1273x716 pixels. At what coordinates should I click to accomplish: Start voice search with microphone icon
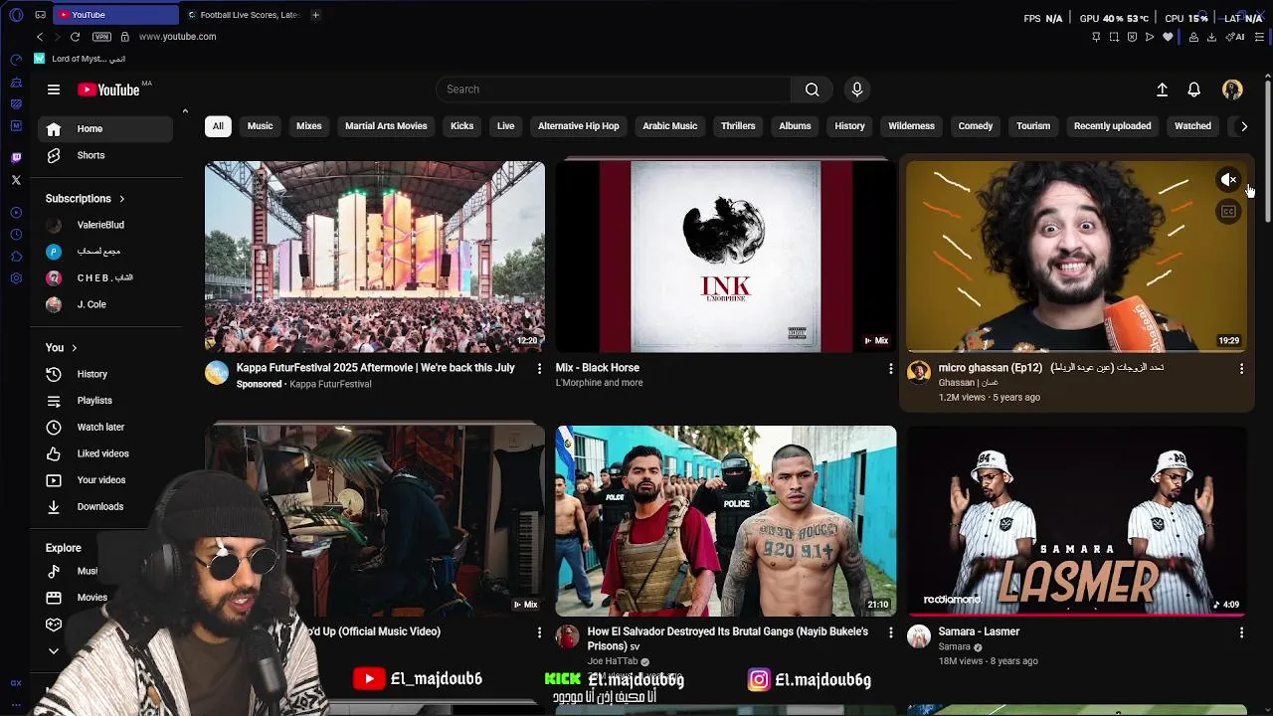tap(857, 89)
